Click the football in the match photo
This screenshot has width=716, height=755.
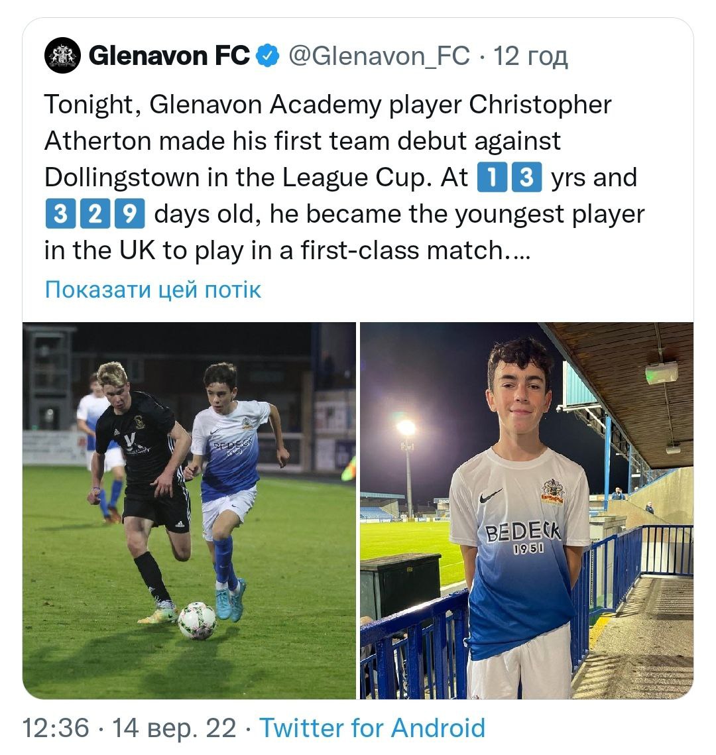[x=198, y=620]
